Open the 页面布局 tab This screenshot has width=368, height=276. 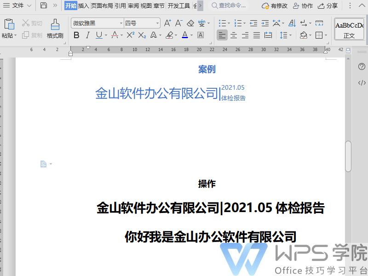click(102, 6)
